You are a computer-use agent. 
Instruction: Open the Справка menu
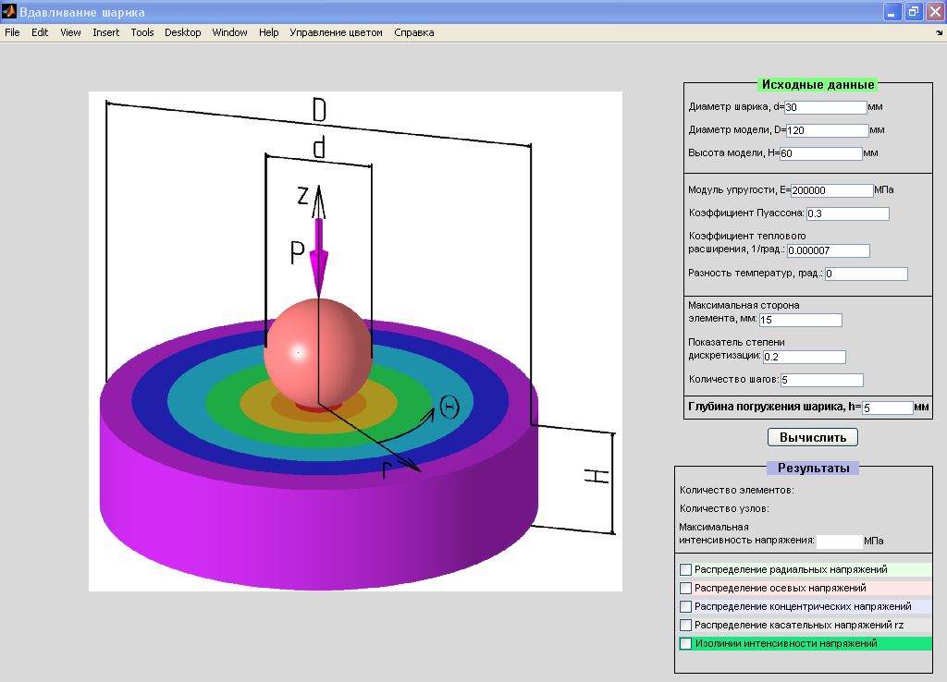(x=413, y=32)
